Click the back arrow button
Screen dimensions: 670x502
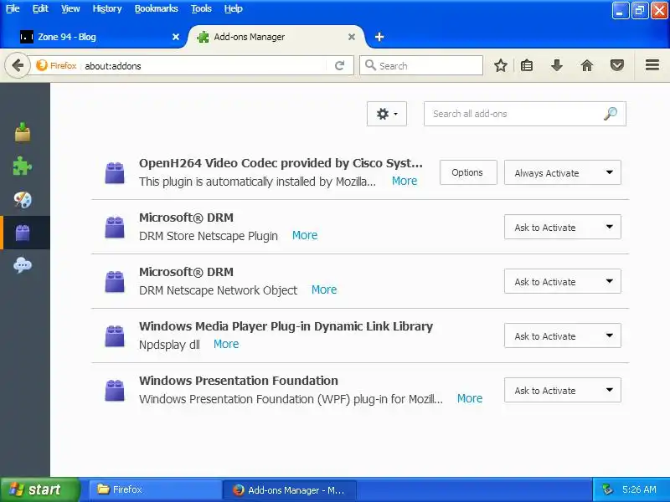18,66
